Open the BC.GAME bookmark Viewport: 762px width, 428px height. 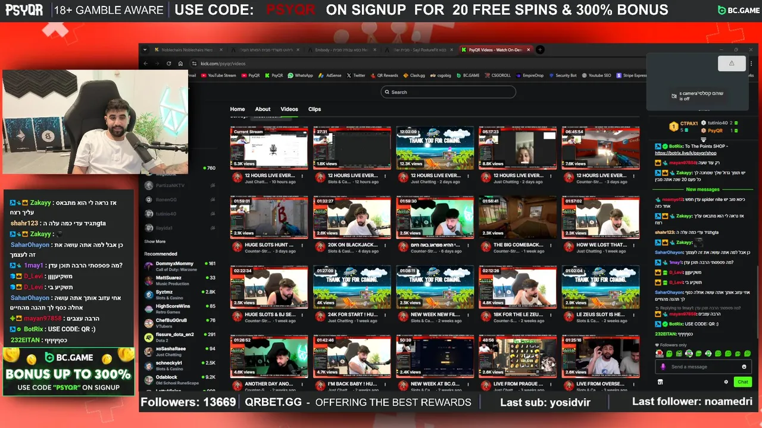click(467, 75)
